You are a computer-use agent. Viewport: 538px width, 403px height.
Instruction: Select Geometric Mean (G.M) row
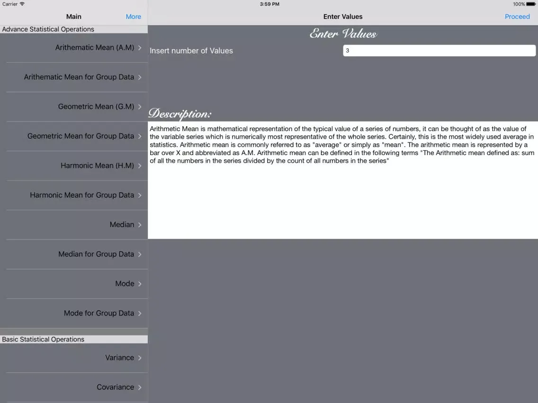[74, 106]
